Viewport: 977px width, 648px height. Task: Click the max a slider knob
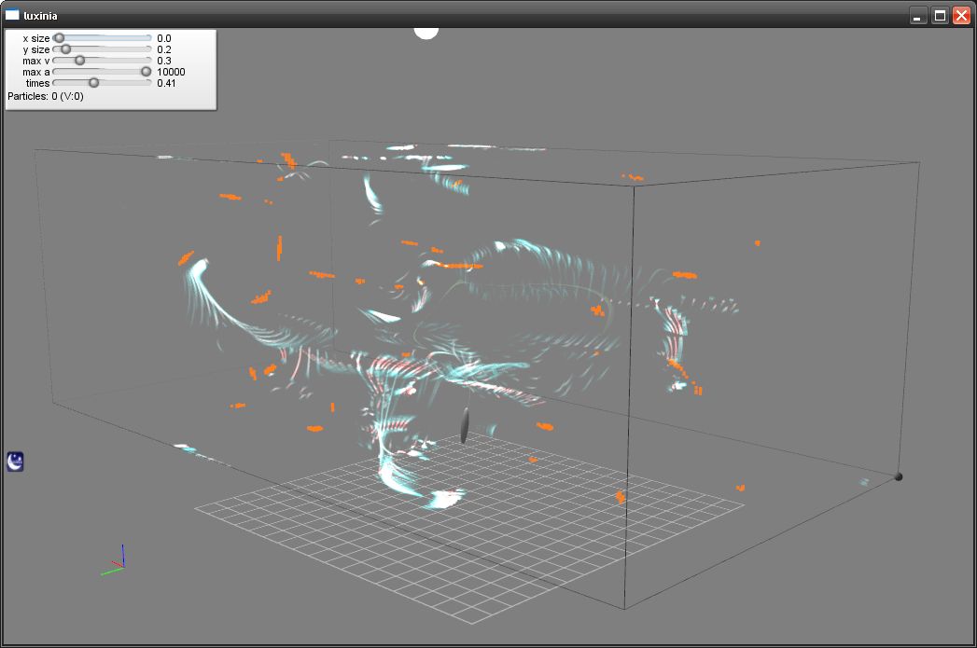pyautogui.click(x=146, y=72)
